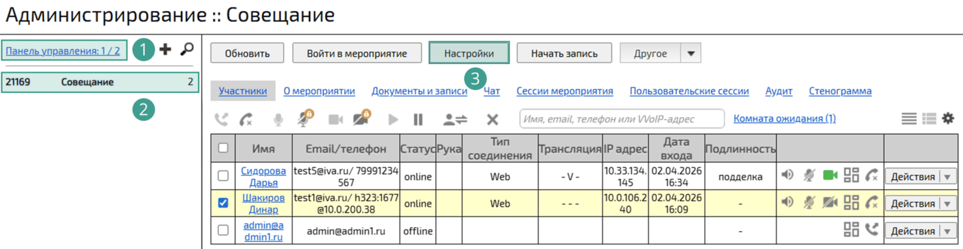The width and height of the screenshot is (963, 249).
Task: Click the Дата входа column header
Action: tap(676, 148)
